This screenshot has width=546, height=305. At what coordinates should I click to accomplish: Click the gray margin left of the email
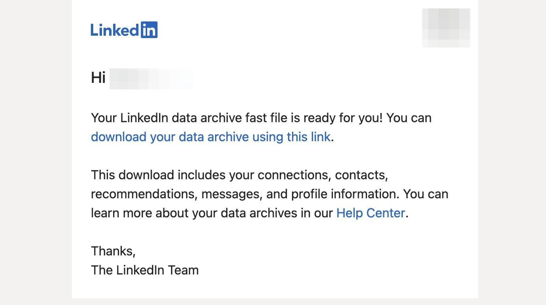(36, 152)
